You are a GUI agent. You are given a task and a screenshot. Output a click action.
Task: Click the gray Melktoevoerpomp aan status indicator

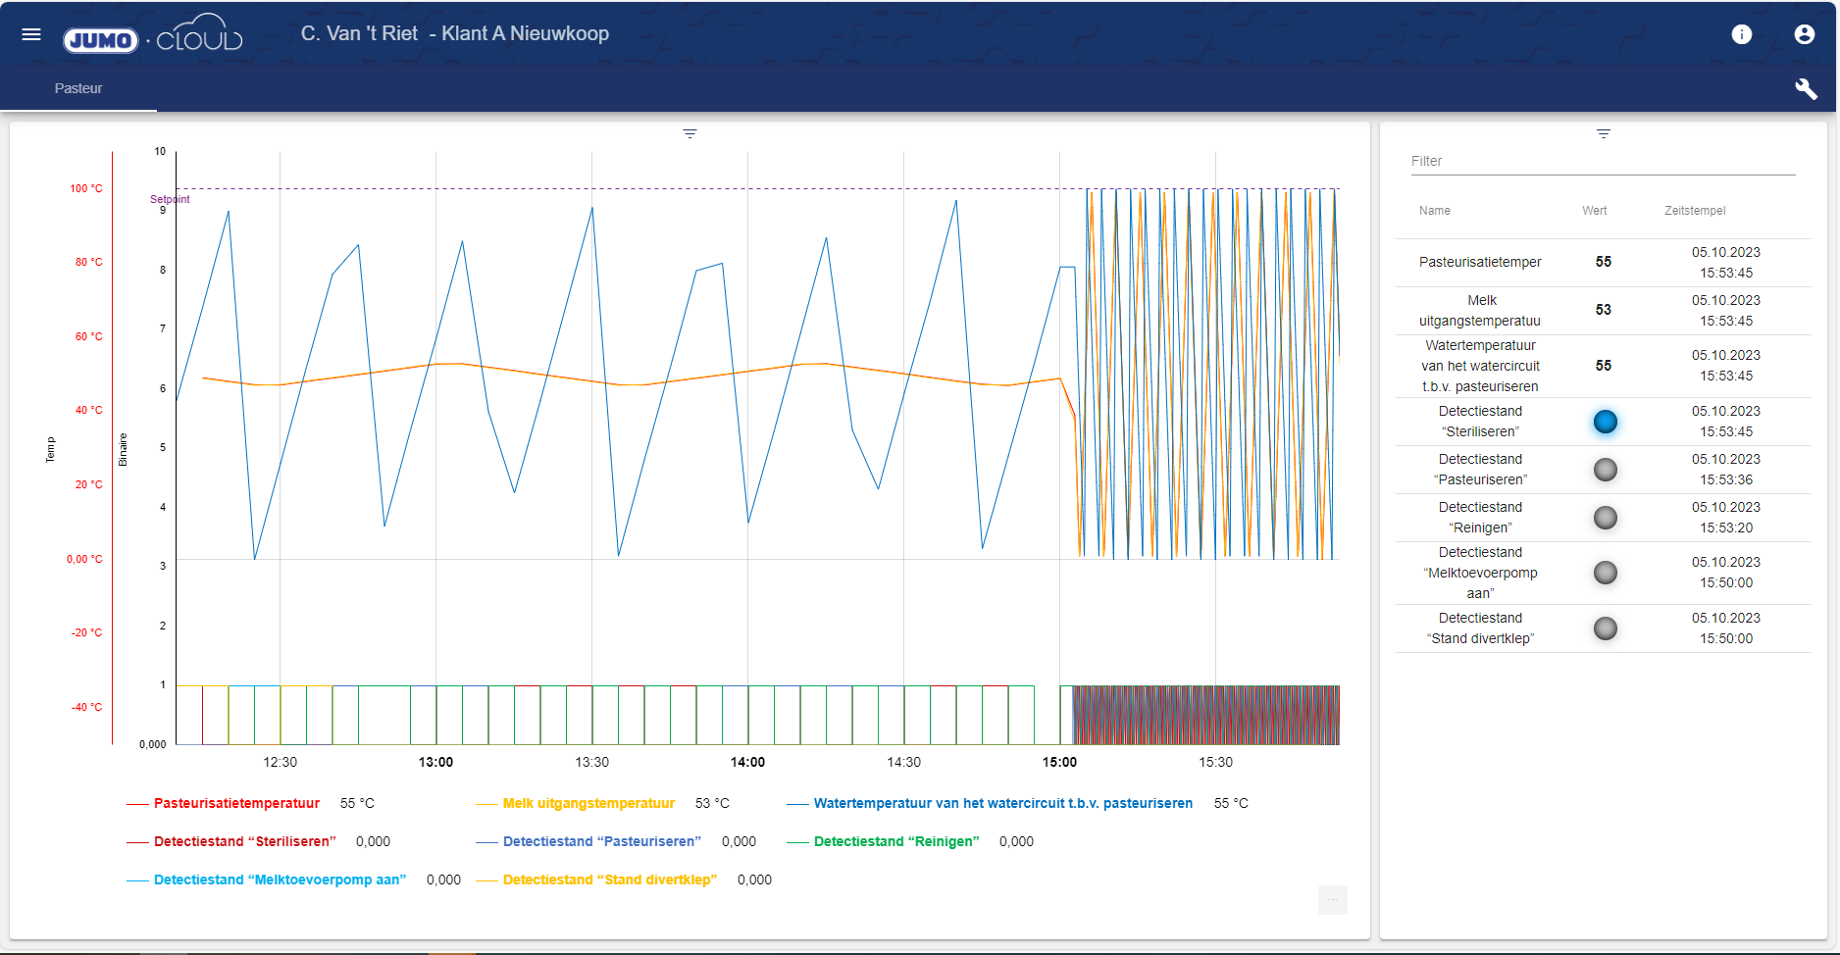pyautogui.click(x=1606, y=573)
